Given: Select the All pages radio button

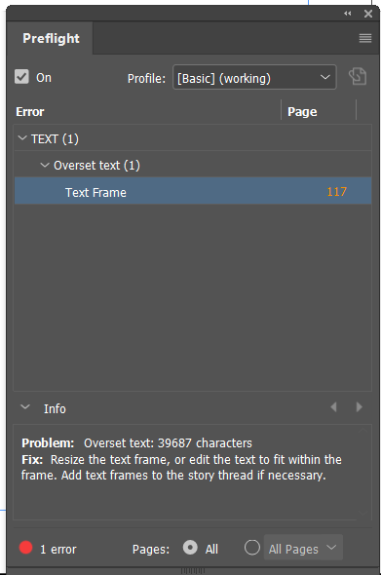Looking at the screenshot, I should (x=190, y=548).
